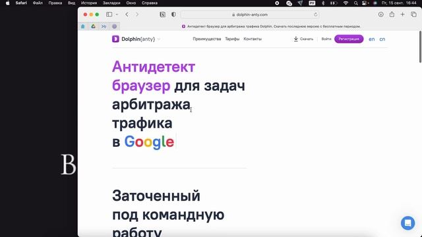Open the live chat widget
Screen dimensions: 422x237
coord(407,223)
